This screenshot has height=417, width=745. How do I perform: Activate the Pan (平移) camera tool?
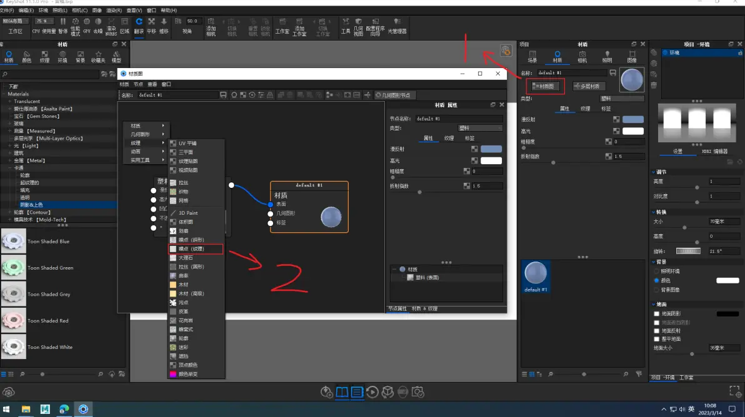tap(151, 26)
